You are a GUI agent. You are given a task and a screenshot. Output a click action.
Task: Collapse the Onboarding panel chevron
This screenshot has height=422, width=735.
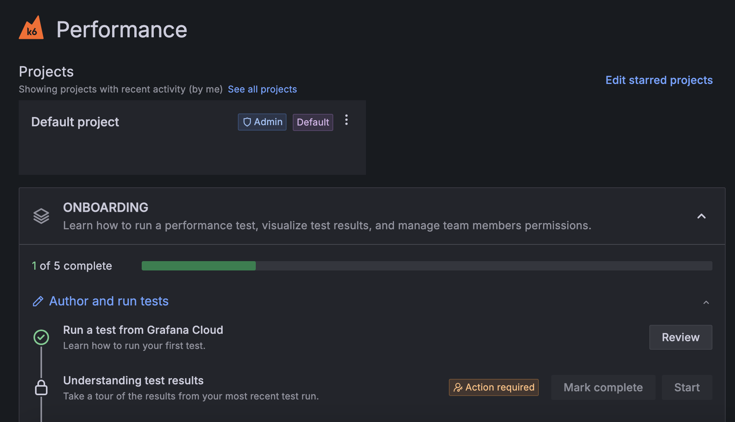pyautogui.click(x=701, y=216)
